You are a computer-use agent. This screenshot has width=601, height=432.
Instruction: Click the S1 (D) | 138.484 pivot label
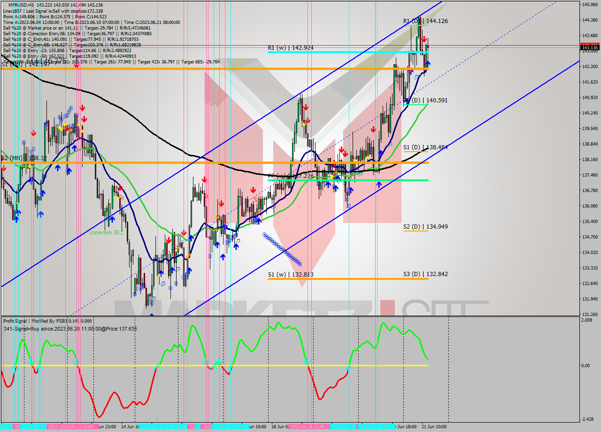425,147
